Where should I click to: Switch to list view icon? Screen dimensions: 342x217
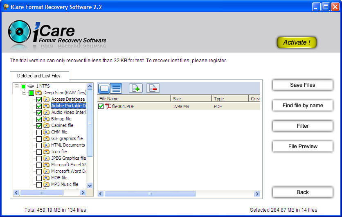pyautogui.click(x=116, y=88)
